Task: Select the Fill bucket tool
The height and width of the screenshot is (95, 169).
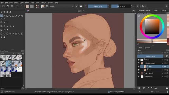Action: (x=13, y=26)
